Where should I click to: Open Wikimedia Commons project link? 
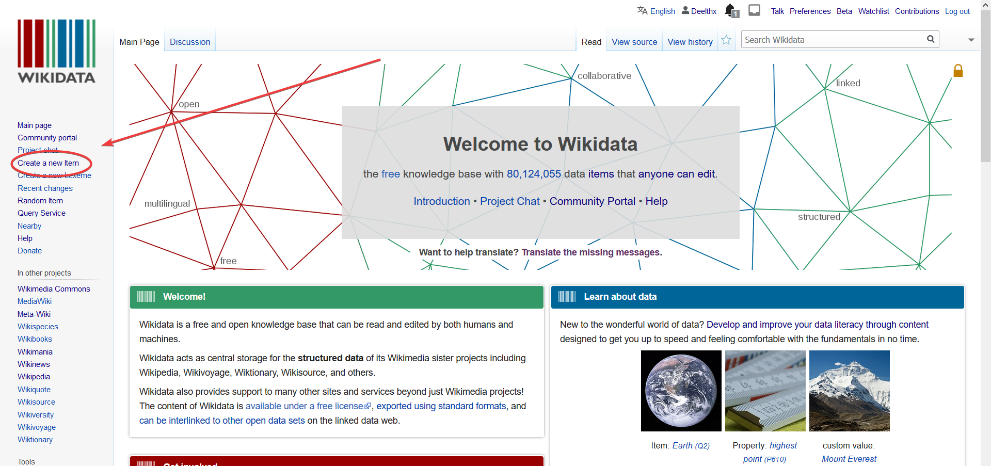coord(54,289)
